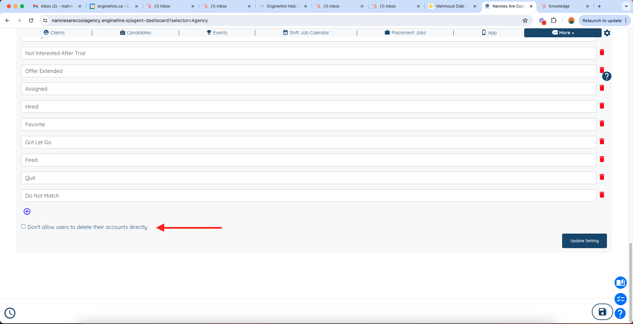
Task: Open the checklist tasks widget
Action: 620,299
